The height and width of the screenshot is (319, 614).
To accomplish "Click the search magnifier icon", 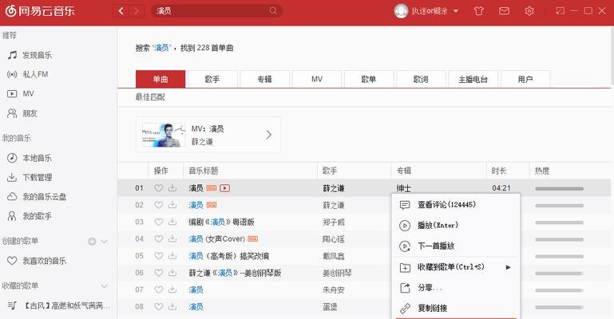I will 273,11.
